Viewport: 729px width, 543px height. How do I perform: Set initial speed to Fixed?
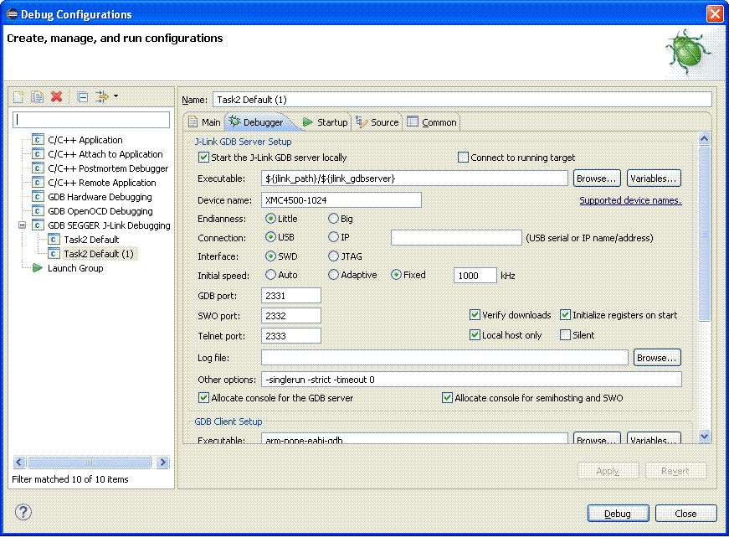coord(396,275)
